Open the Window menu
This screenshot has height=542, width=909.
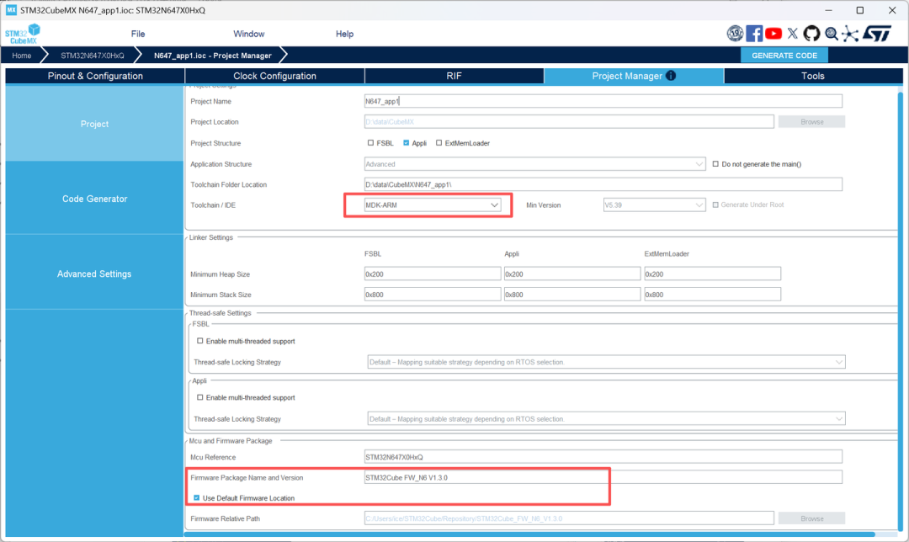coord(248,34)
